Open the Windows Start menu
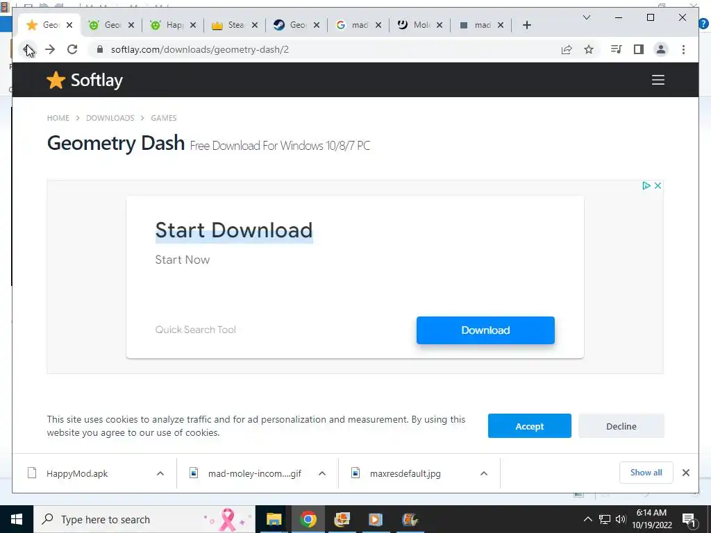This screenshot has width=711, height=533. pos(17,519)
